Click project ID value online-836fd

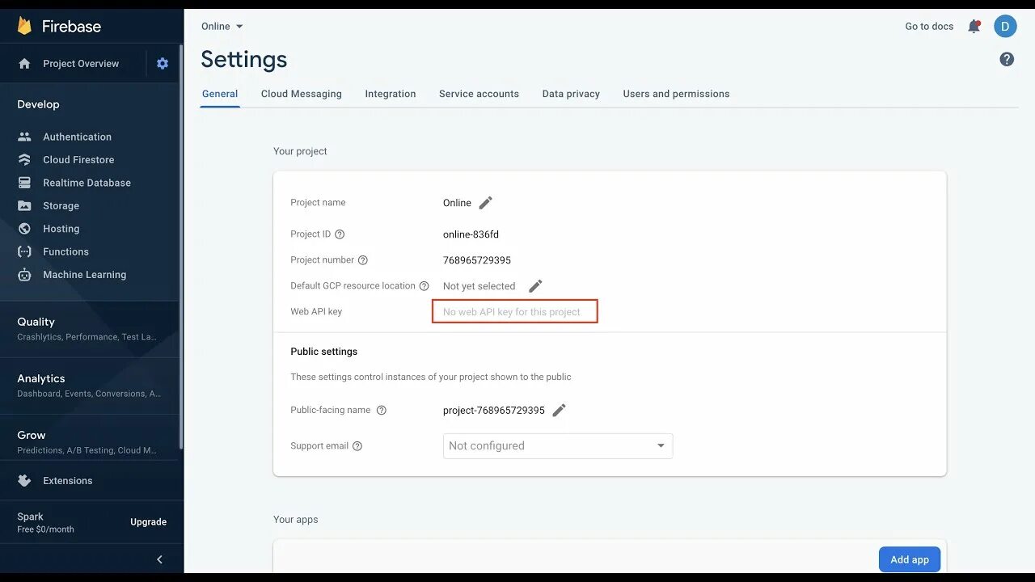(x=471, y=234)
